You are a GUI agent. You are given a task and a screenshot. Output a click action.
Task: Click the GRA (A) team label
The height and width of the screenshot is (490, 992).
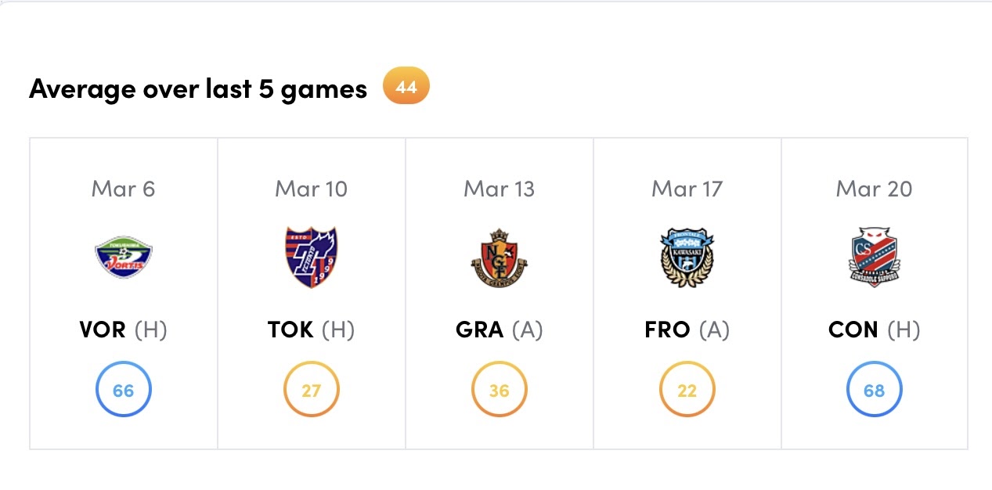pos(499,330)
